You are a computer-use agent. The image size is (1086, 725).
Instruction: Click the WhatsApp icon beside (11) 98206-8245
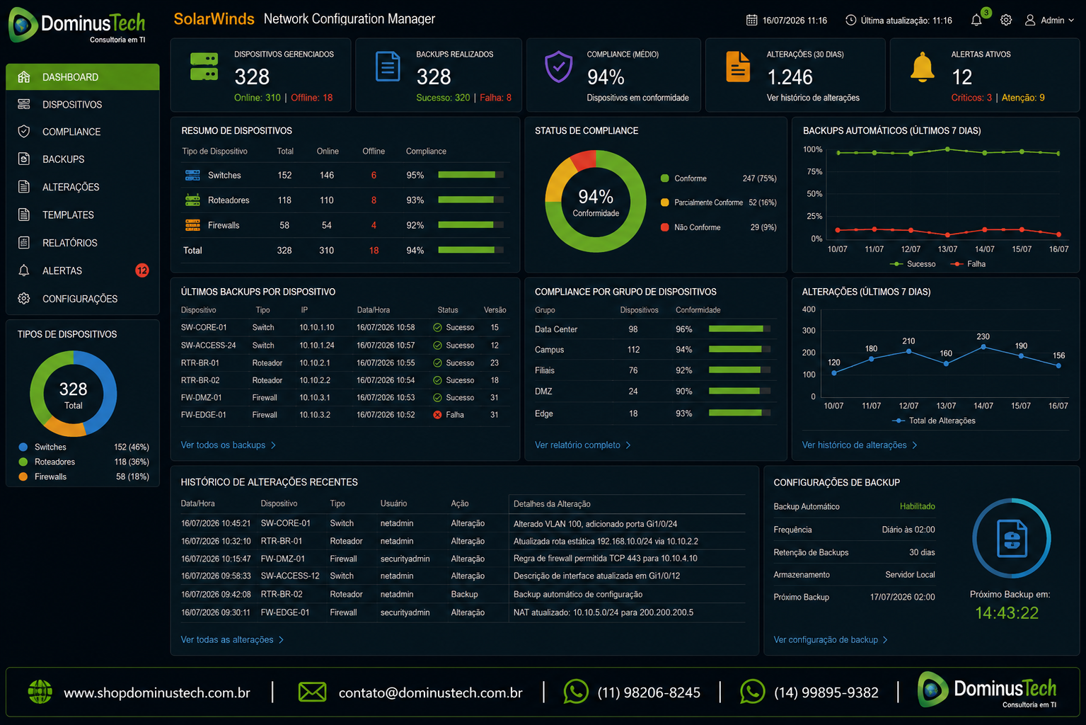pyautogui.click(x=576, y=692)
